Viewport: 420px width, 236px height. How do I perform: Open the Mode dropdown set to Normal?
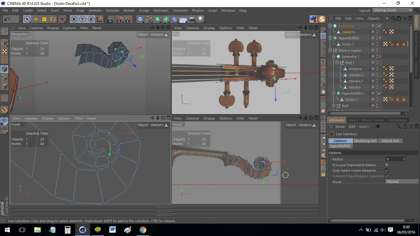(402, 182)
